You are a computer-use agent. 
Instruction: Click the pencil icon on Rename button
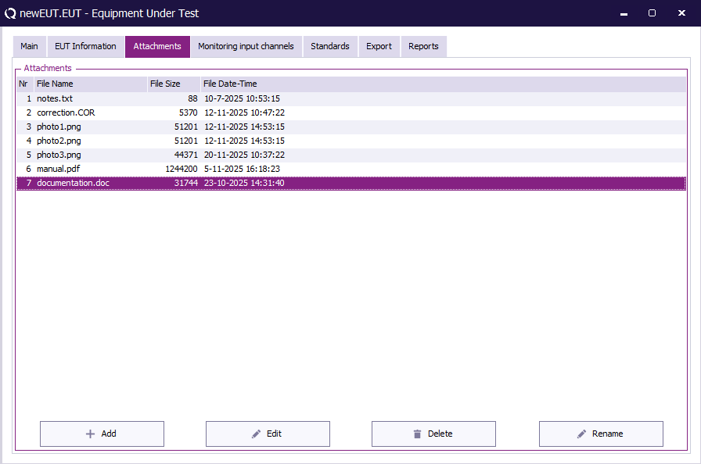click(x=581, y=434)
